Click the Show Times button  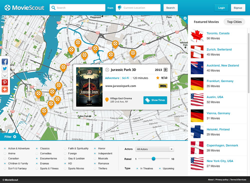(155, 100)
